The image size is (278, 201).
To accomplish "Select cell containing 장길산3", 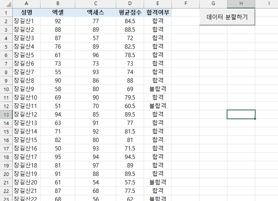I will 26,38.
